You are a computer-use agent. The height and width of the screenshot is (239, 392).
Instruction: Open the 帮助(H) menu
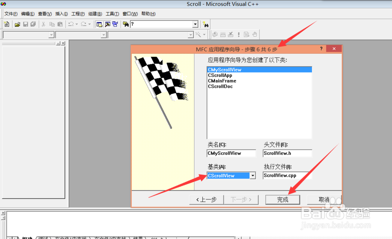pyautogui.click(x=148, y=14)
